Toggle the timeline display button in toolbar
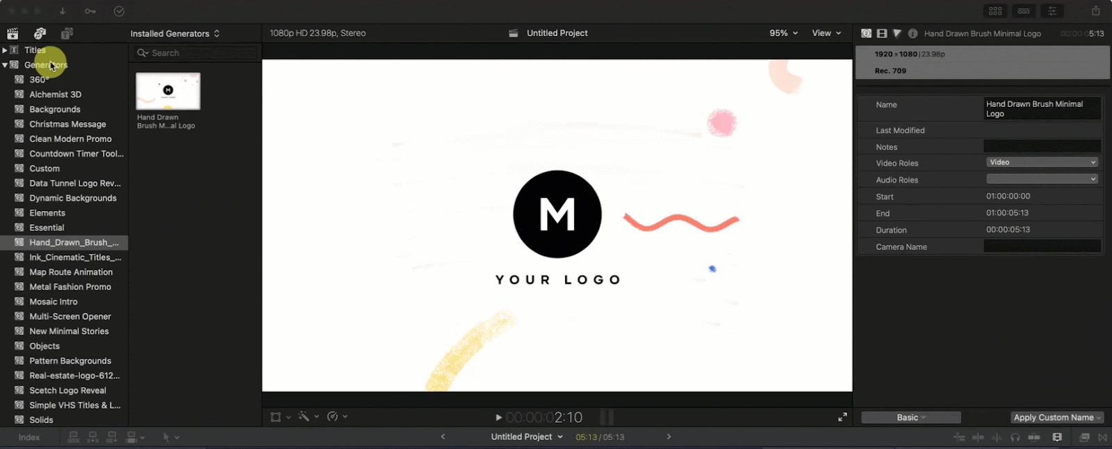The width and height of the screenshot is (1112, 449). tap(1024, 11)
